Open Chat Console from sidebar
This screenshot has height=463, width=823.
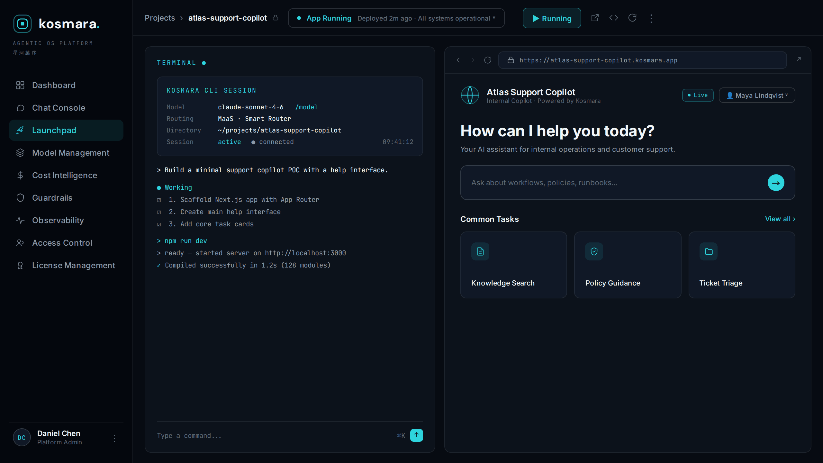66,108
